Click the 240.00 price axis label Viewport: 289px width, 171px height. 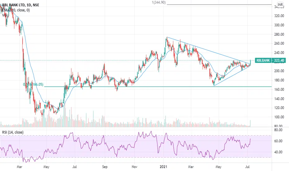point(279,53)
